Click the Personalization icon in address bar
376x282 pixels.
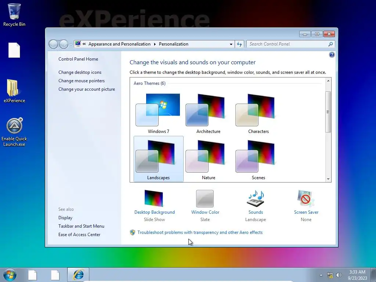(x=78, y=44)
